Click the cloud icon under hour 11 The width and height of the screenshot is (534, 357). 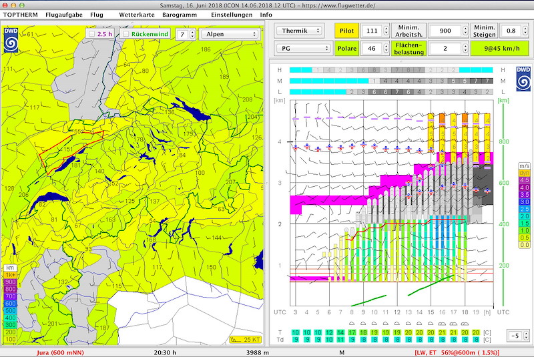tap(386, 324)
